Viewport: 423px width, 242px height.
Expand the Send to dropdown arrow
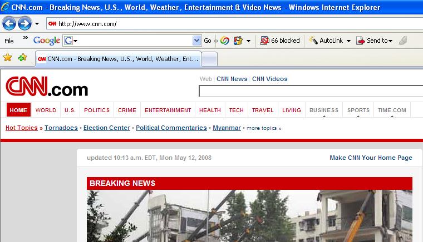[391, 41]
